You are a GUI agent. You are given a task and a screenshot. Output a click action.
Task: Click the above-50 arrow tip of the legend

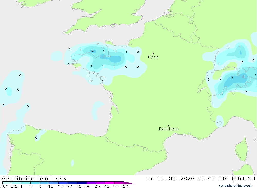click(129, 183)
